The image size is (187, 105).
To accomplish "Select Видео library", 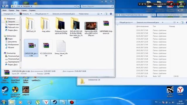I will tap(9, 39).
